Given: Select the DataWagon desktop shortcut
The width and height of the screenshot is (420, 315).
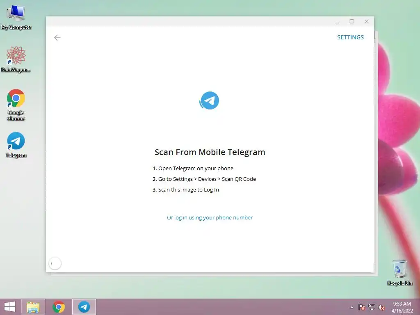Looking at the screenshot, I should click(x=16, y=59).
